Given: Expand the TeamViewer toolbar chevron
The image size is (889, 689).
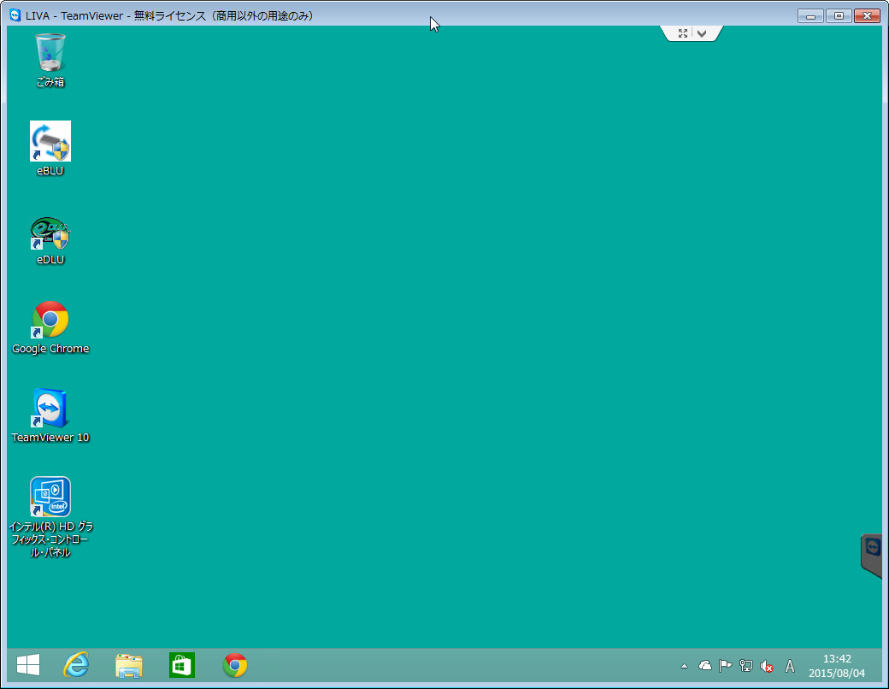Looking at the screenshot, I should click(702, 33).
